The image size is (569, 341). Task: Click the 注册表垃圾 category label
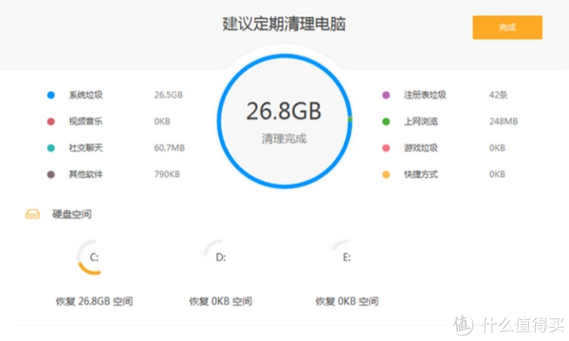(x=425, y=95)
